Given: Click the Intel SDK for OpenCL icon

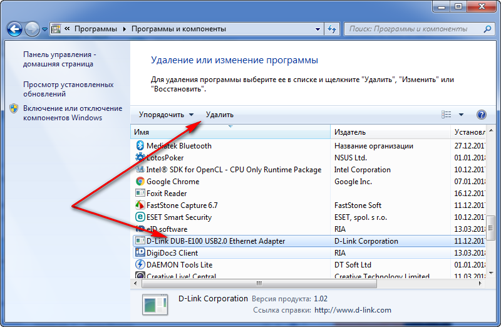Looking at the screenshot, I should (140, 169).
